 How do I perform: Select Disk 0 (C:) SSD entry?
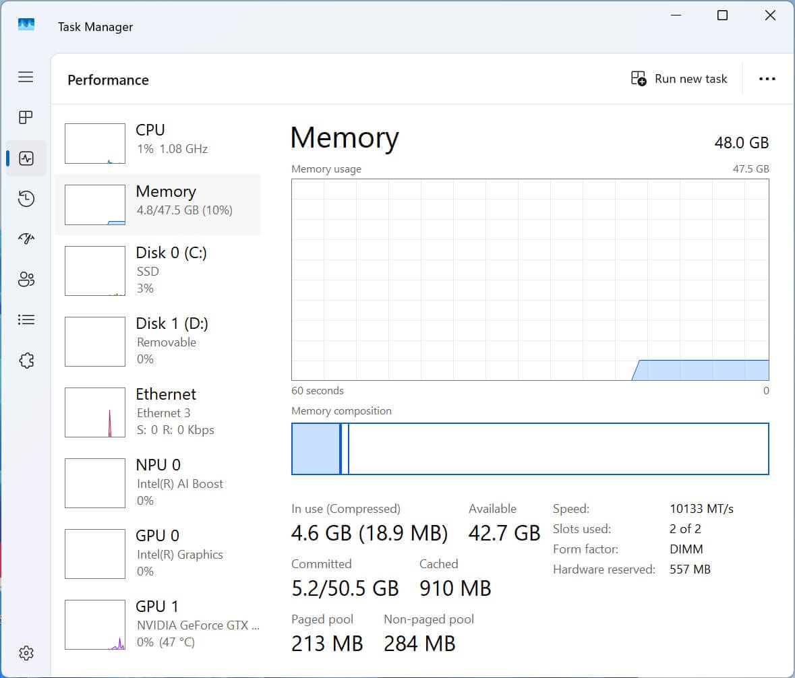coord(156,270)
